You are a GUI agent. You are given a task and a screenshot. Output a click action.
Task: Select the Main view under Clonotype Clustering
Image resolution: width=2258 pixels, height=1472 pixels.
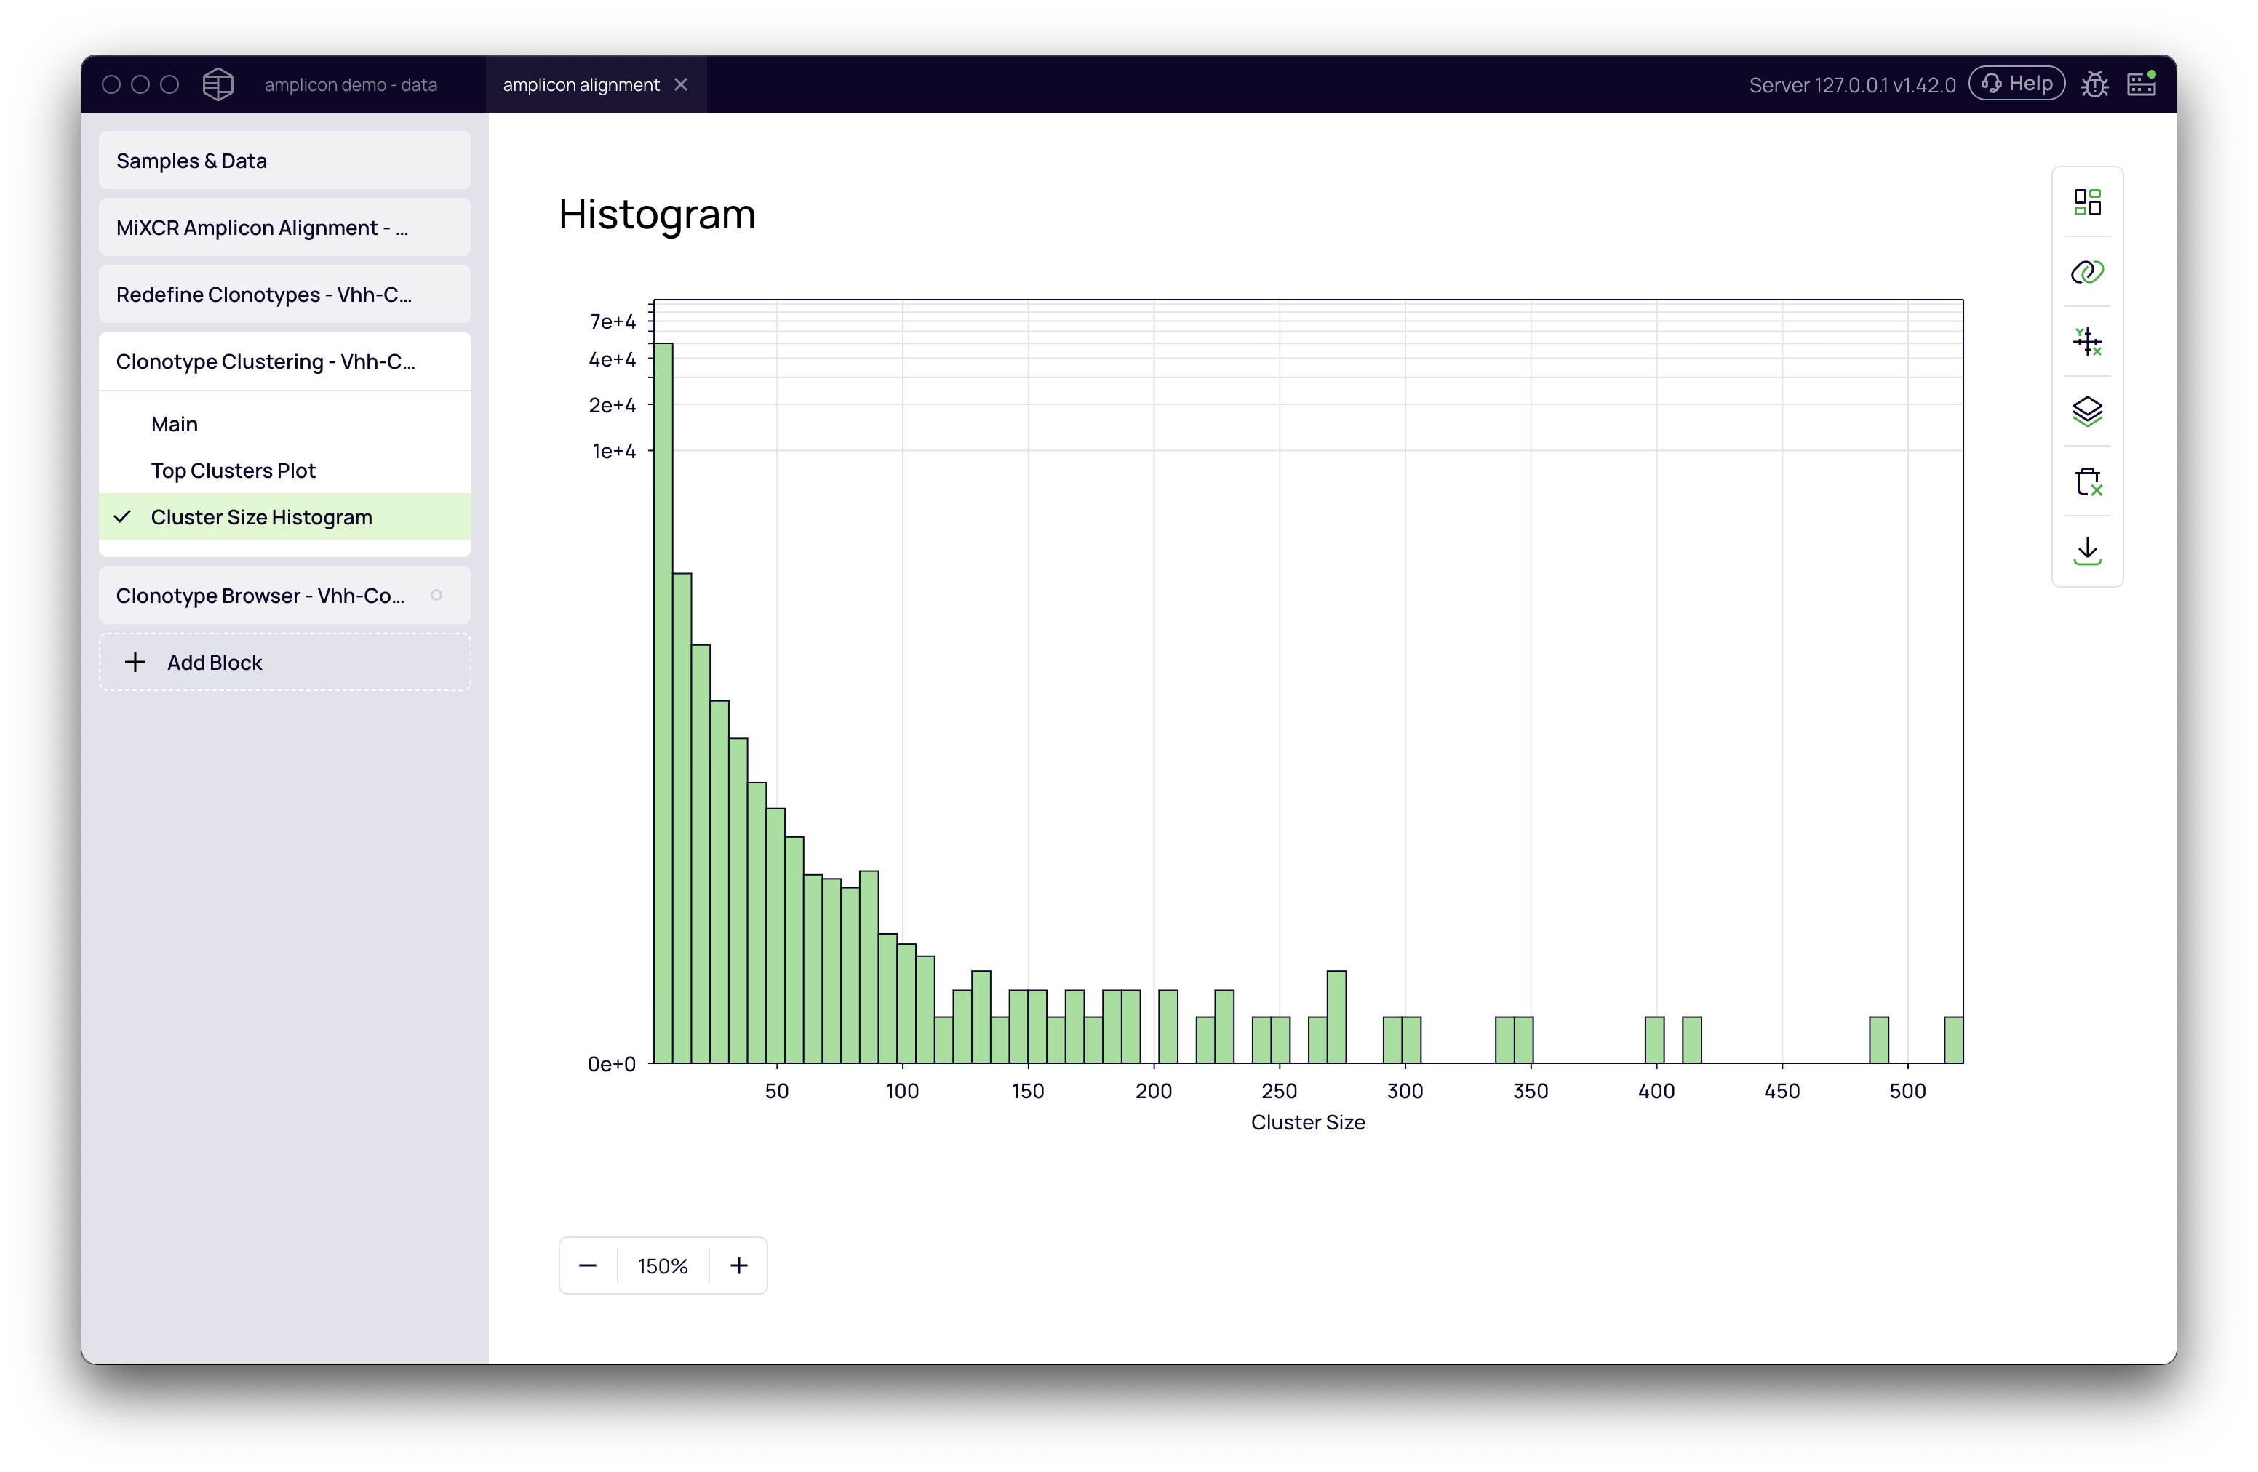point(174,423)
